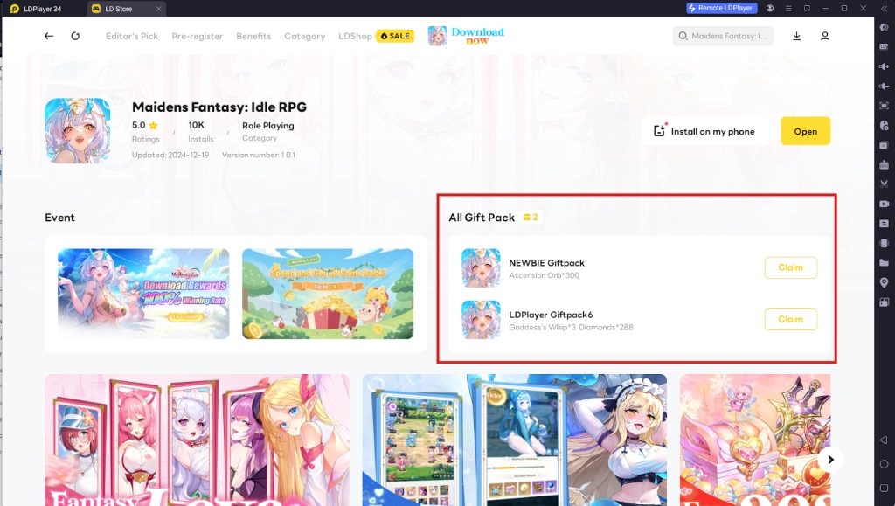Image resolution: width=895 pixels, height=506 pixels.
Task: Claim the NEWBIE Giftpack
Action: coord(790,267)
